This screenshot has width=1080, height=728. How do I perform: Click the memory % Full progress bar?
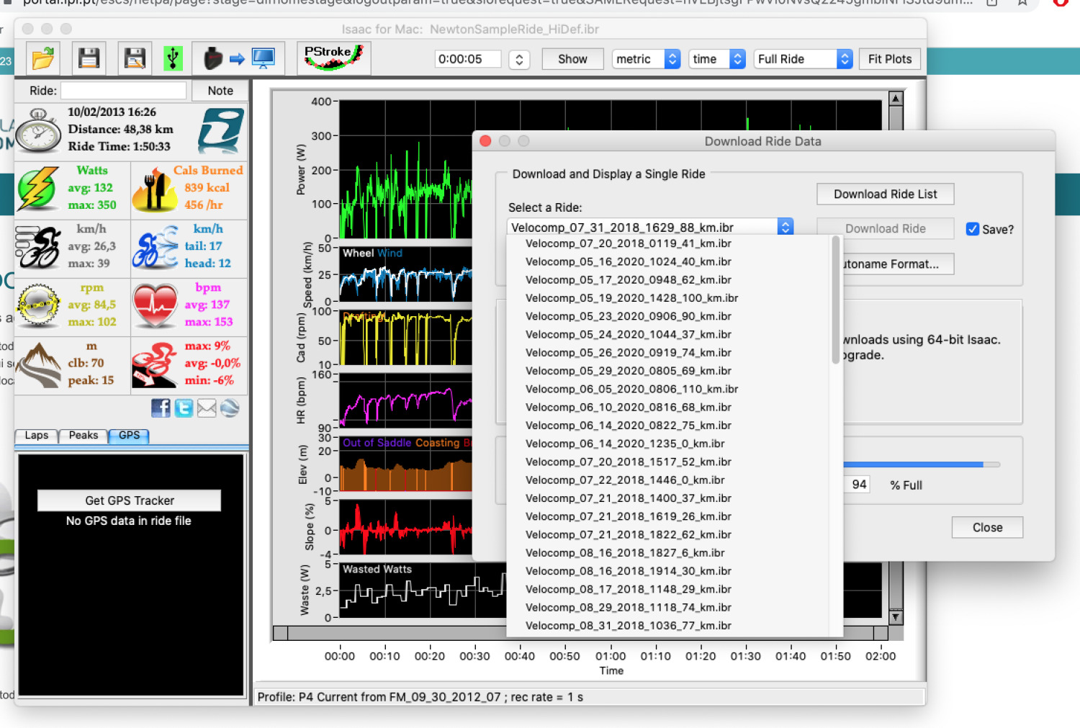pos(921,464)
